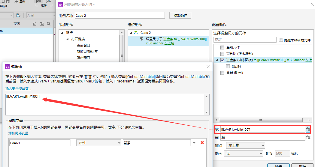The width and height of the screenshot is (315, 167).
Task: Click the search icon in Pages panel
Action: [49, 24]
